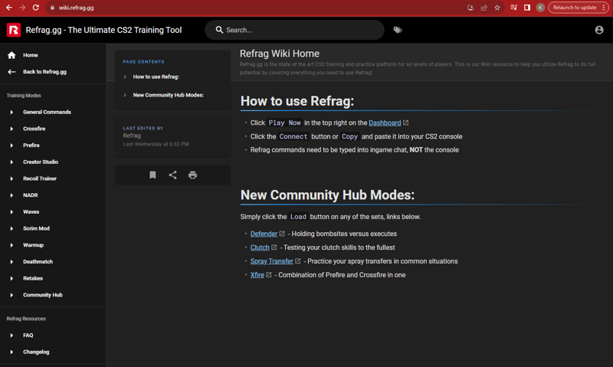The image size is (613, 367).
Task: Open the Dashboard link
Action: tap(385, 123)
